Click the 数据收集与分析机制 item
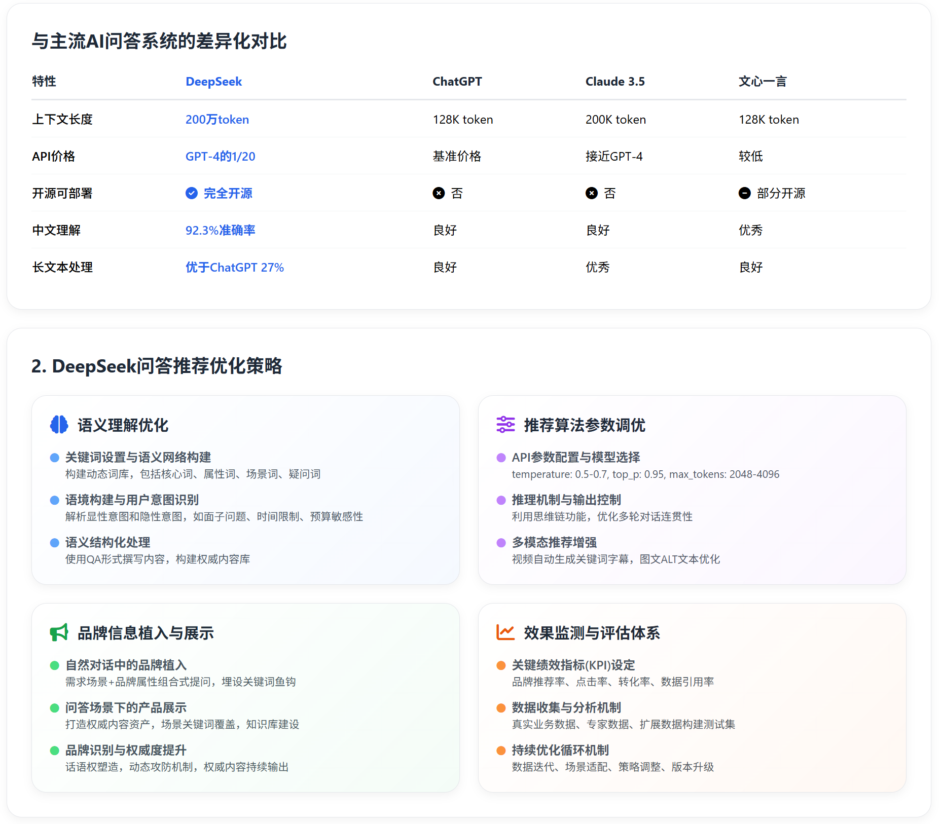Viewport: 943px width, 824px height. [566, 707]
